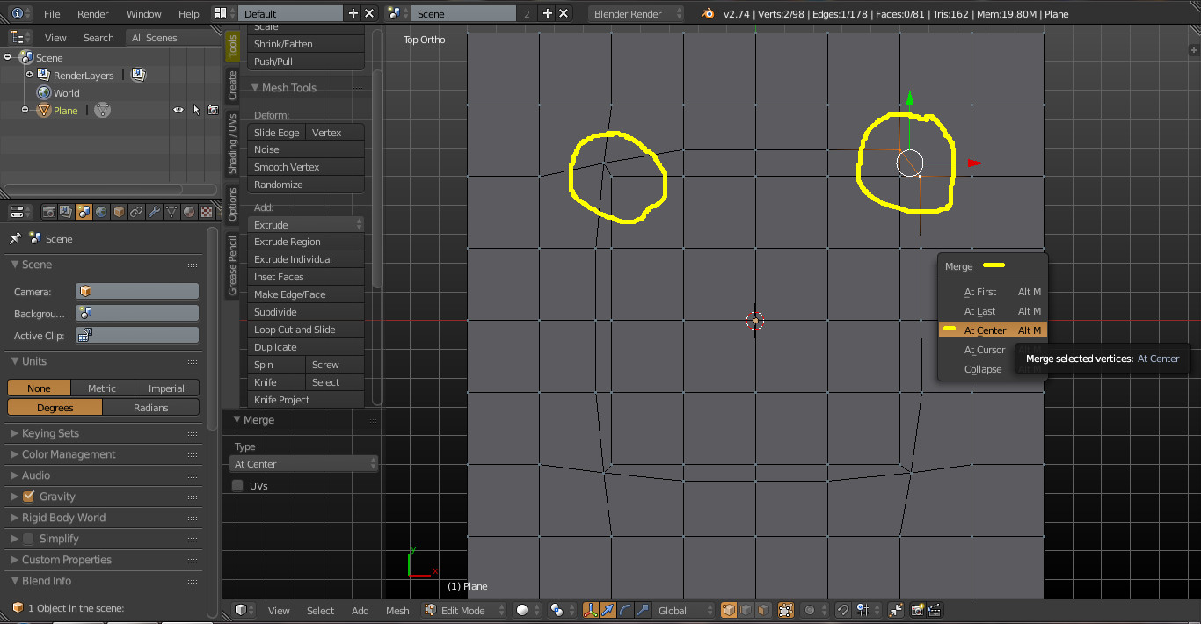Click the Subdivide button

(306, 312)
